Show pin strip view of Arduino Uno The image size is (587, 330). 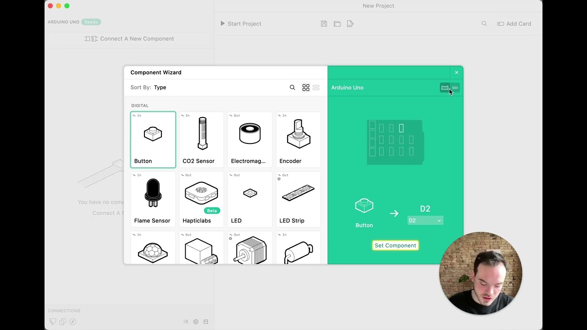[455, 88]
